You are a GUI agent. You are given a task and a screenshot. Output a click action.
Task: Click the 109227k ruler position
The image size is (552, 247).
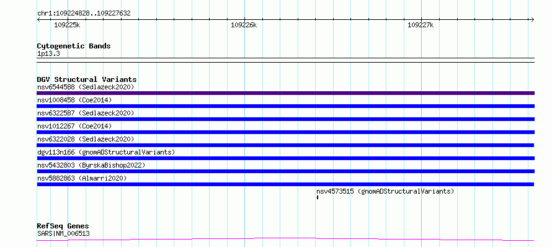(x=421, y=25)
